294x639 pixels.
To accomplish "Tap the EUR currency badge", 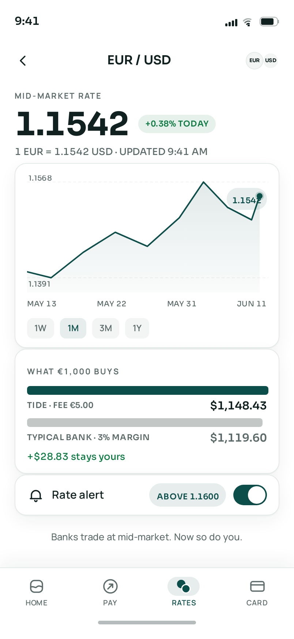I will pos(255,60).
